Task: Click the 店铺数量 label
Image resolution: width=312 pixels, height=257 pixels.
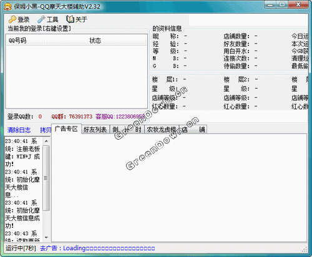Action: (236, 36)
